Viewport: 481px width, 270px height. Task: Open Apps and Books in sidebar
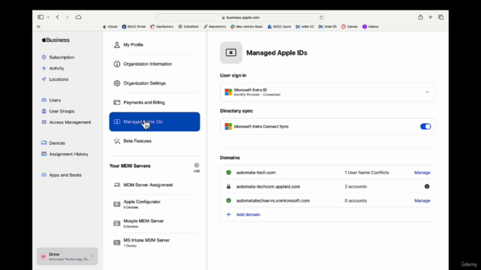pos(62,175)
